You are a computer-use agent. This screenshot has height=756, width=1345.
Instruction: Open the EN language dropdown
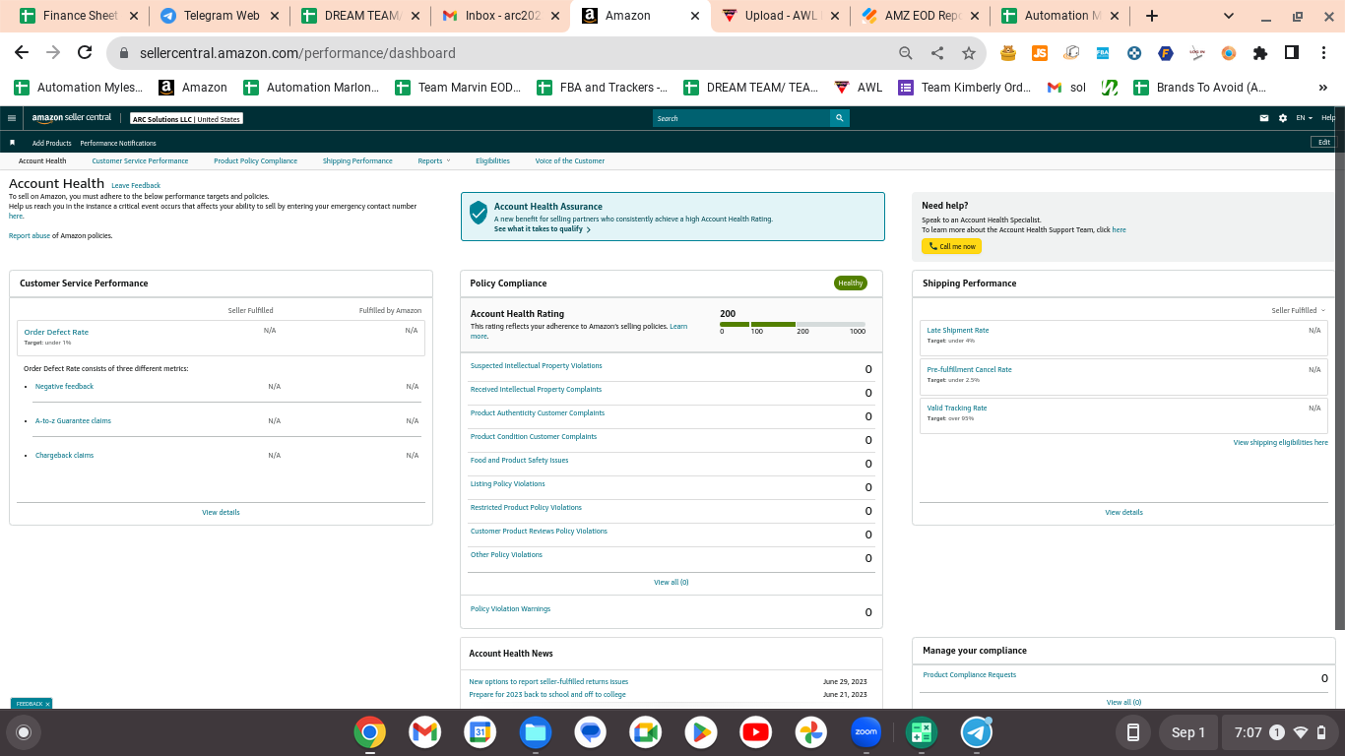pyautogui.click(x=1304, y=118)
